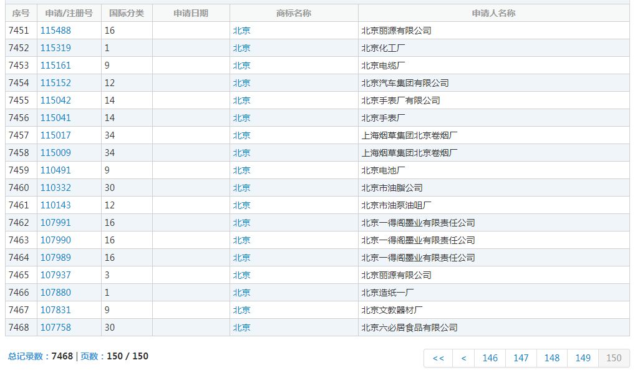This screenshot has height=370, width=635.
Task: Select applicant 北京六必居食品有限公司
Action: pos(409,327)
